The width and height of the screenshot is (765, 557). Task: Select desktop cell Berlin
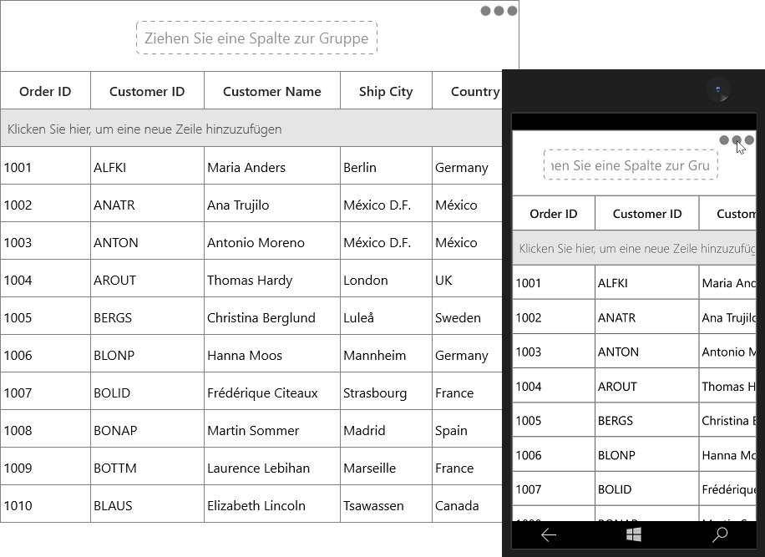[x=386, y=167]
